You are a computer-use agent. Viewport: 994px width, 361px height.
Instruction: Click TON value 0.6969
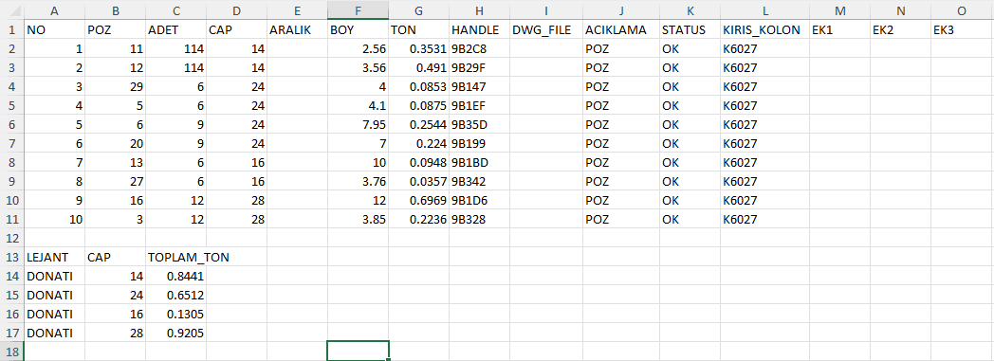click(419, 201)
